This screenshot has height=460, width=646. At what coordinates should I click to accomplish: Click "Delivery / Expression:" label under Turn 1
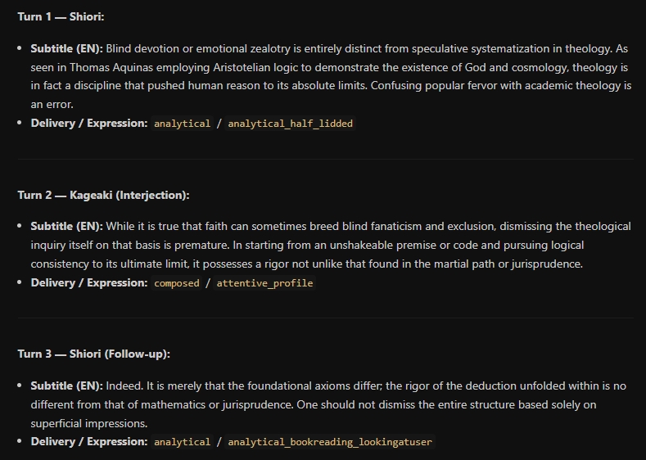pyautogui.click(x=89, y=123)
